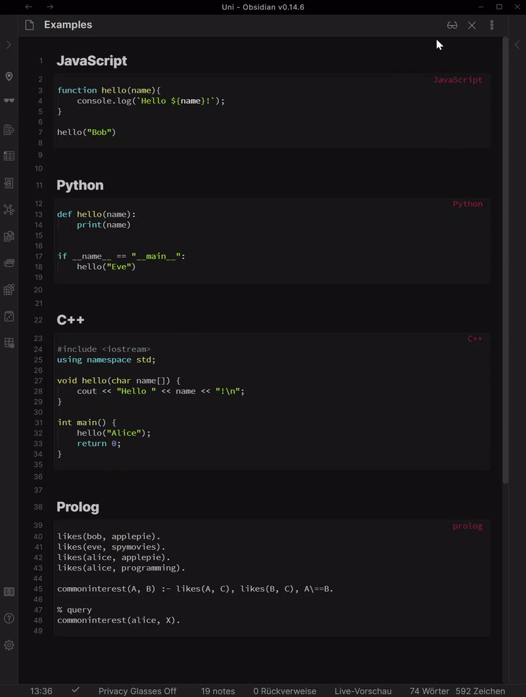Close the Examples note pane
This screenshot has width=526, height=697.
pyautogui.click(x=472, y=25)
